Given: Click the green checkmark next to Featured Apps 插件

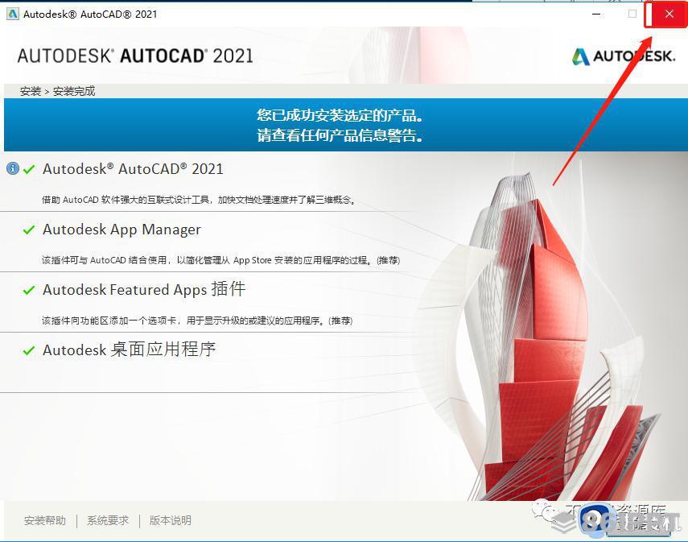Looking at the screenshot, I should click(x=29, y=290).
